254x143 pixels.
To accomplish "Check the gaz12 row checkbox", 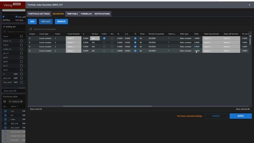I will point(21,57).
